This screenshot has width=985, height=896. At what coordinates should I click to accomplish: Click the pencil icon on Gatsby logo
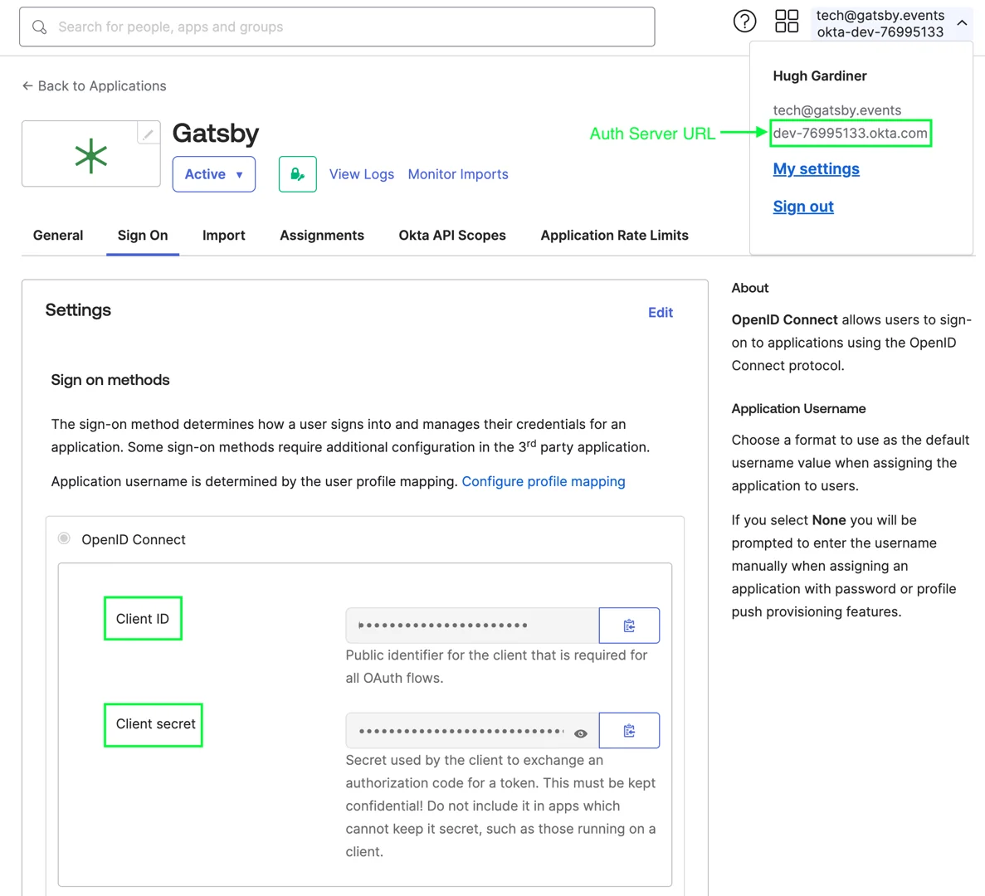tap(149, 134)
